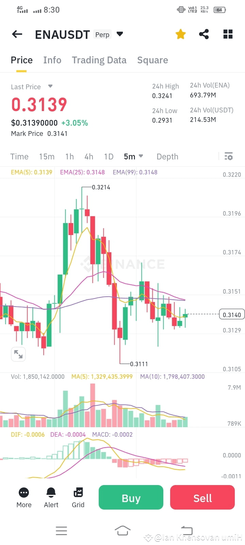Open the Last Price type dropdown
This screenshot has height=545, width=245.
(x=50, y=86)
